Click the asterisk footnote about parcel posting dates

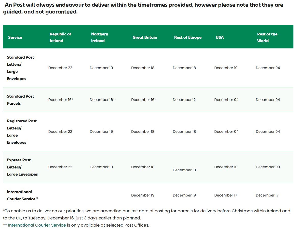[x=146, y=215]
